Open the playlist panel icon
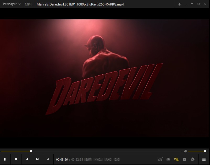The width and height of the screenshot is (210, 165). coord(185,159)
